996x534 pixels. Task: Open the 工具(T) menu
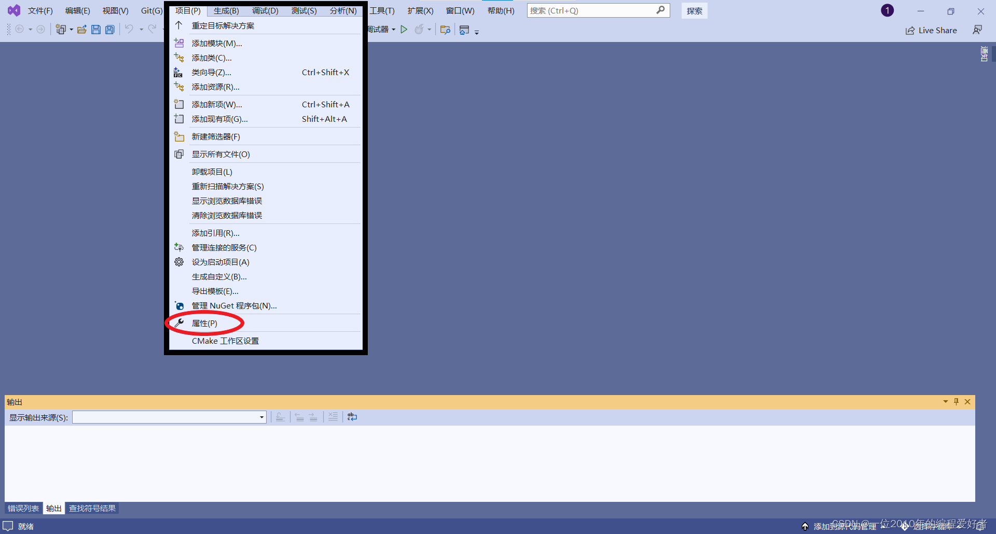(x=382, y=10)
